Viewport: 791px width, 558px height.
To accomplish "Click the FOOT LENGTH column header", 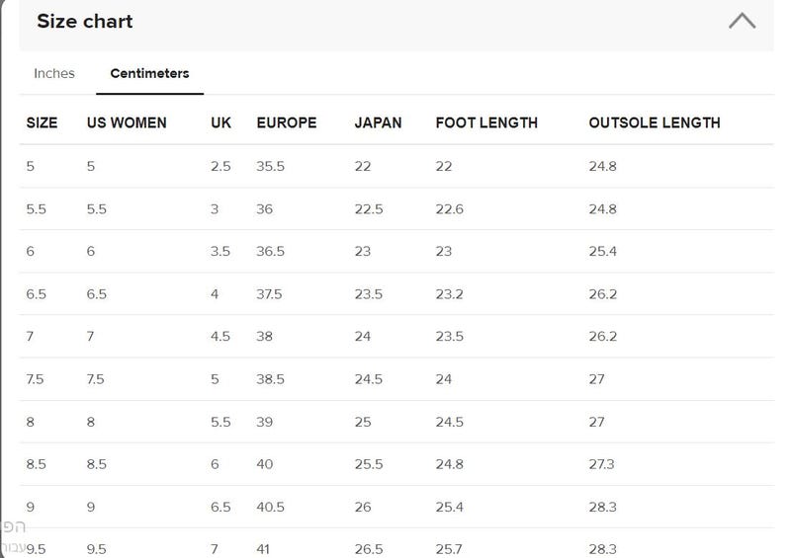I will click(x=486, y=122).
